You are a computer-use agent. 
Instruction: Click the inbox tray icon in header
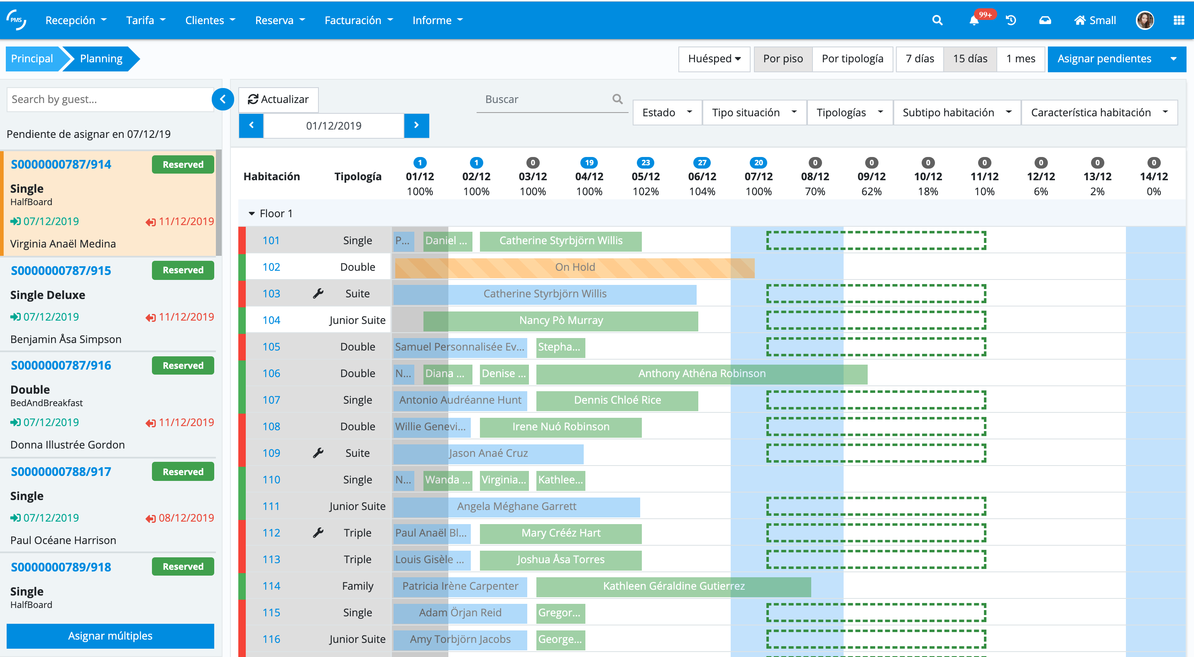pyautogui.click(x=1045, y=20)
